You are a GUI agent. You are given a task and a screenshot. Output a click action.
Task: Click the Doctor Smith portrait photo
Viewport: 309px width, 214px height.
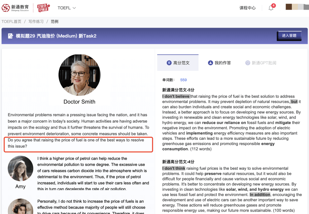tap(80, 75)
